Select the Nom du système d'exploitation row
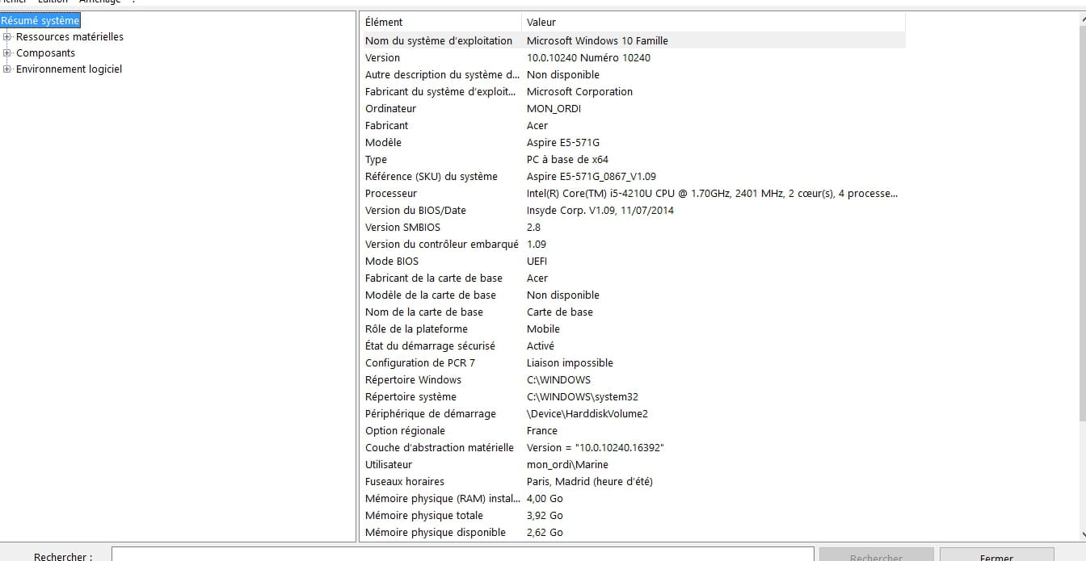Screen dimensions: 1086x561 coord(439,40)
